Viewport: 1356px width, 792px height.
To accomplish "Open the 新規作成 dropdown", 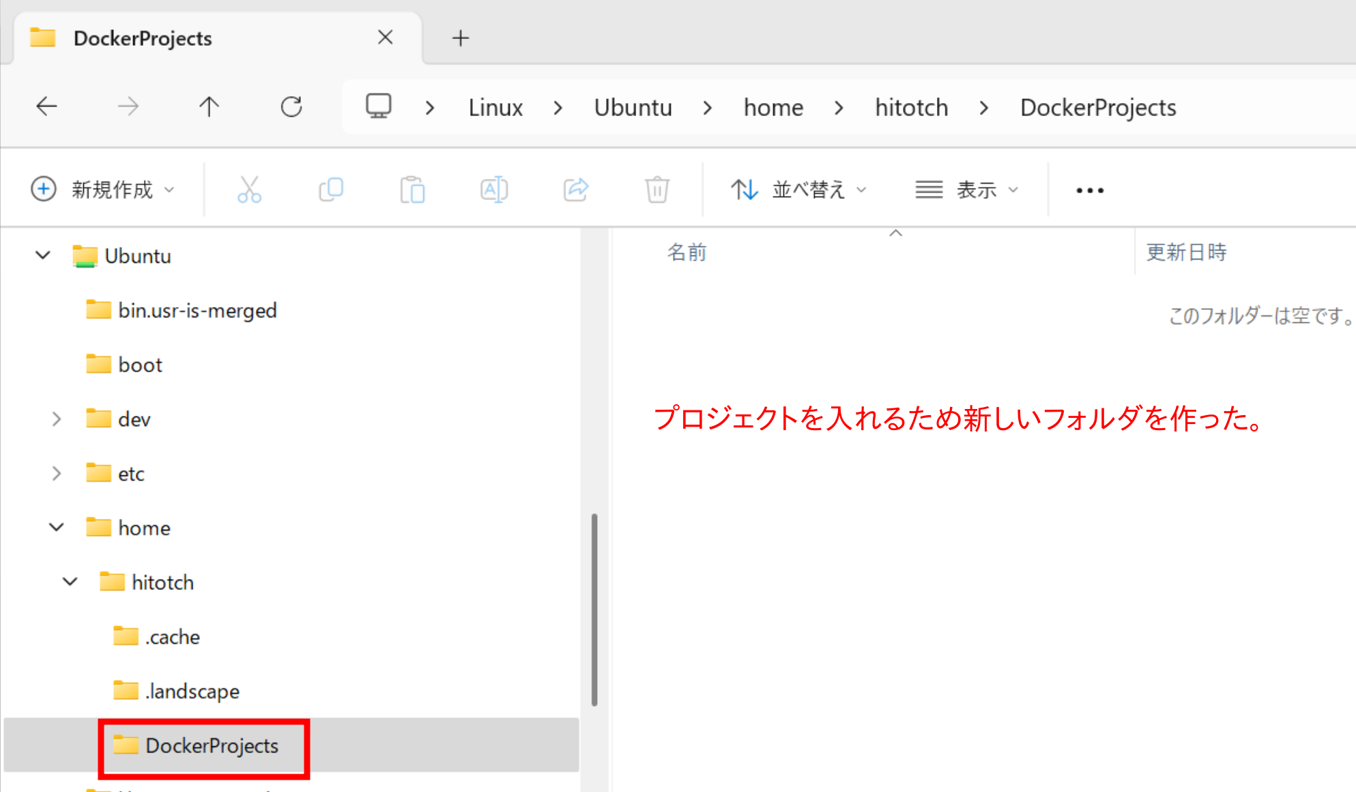I will click(103, 189).
